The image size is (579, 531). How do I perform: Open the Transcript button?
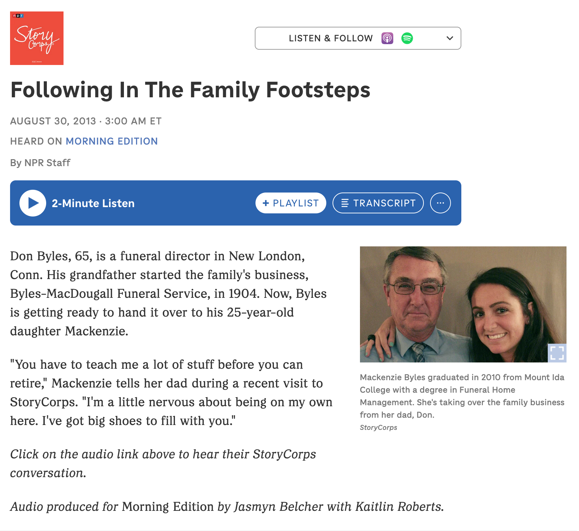tap(378, 203)
